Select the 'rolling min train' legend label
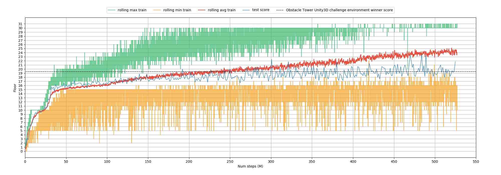Viewport: 501px width, 175px height. pos(177,10)
